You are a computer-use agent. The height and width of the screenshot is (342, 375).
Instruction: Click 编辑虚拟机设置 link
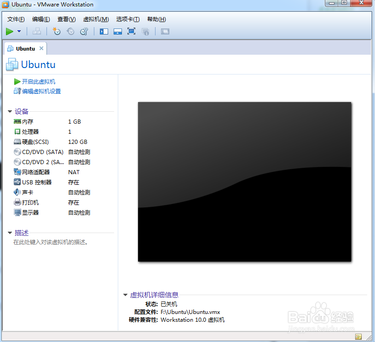(41, 91)
